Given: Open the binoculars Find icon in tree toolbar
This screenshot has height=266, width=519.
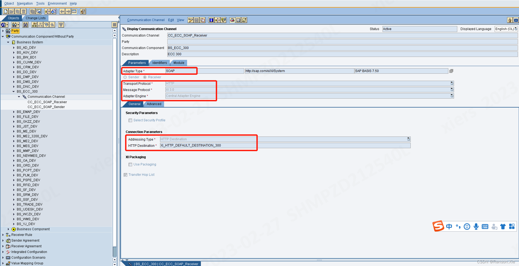Looking at the screenshot, I should [x=25, y=25].
